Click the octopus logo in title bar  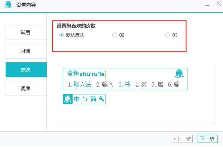8,5
